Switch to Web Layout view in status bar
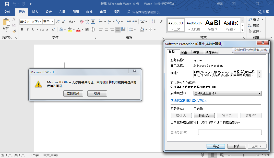The width and height of the screenshot is (274, 158). pos(222,155)
